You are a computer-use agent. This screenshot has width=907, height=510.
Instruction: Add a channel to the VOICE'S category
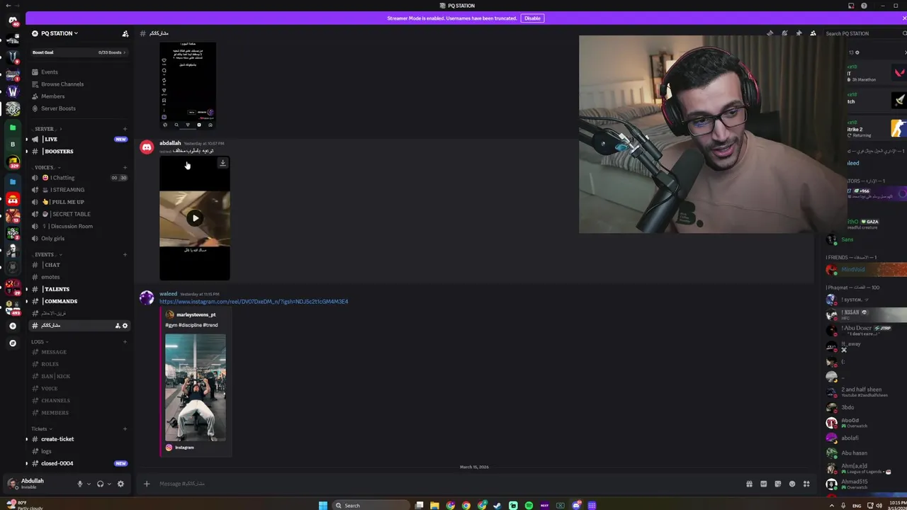point(125,167)
